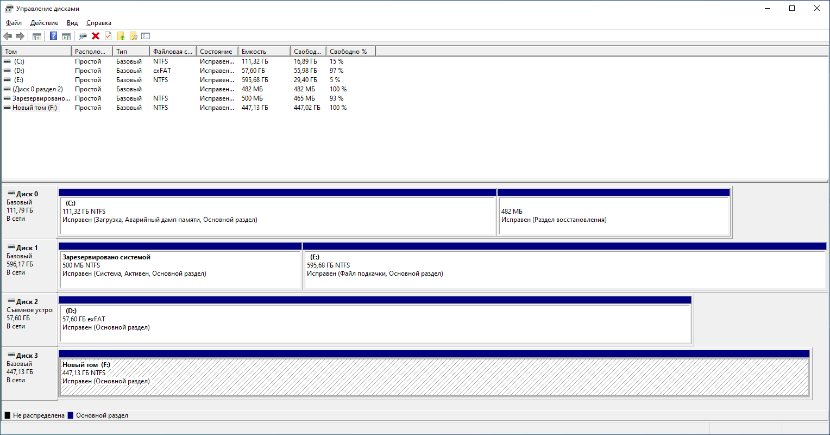Click the 447,02 ГБ free space cell

click(x=307, y=108)
